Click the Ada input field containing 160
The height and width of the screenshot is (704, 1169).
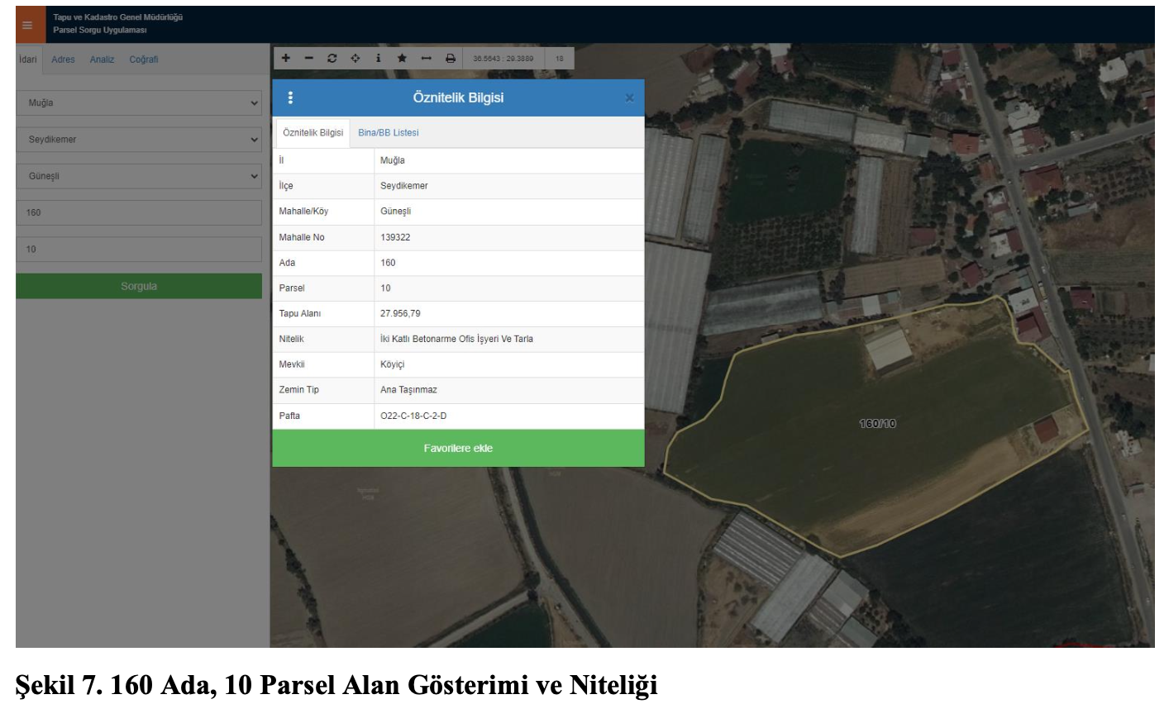pos(139,213)
